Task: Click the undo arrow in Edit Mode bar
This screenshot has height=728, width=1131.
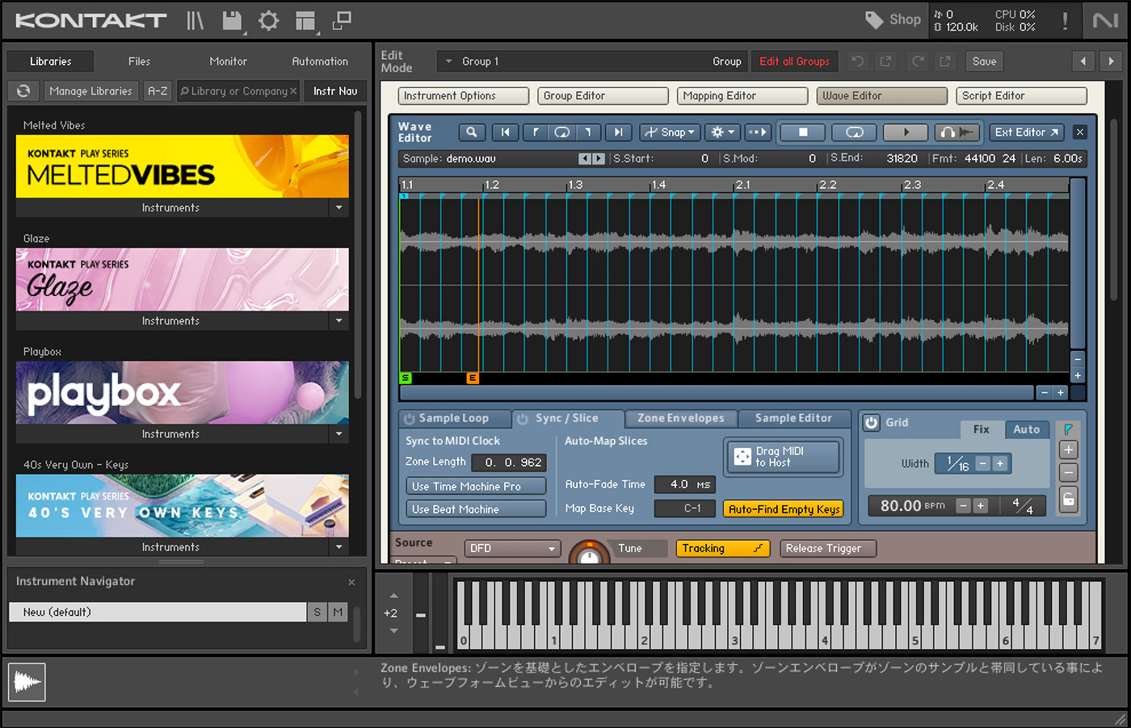Action: click(x=857, y=61)
